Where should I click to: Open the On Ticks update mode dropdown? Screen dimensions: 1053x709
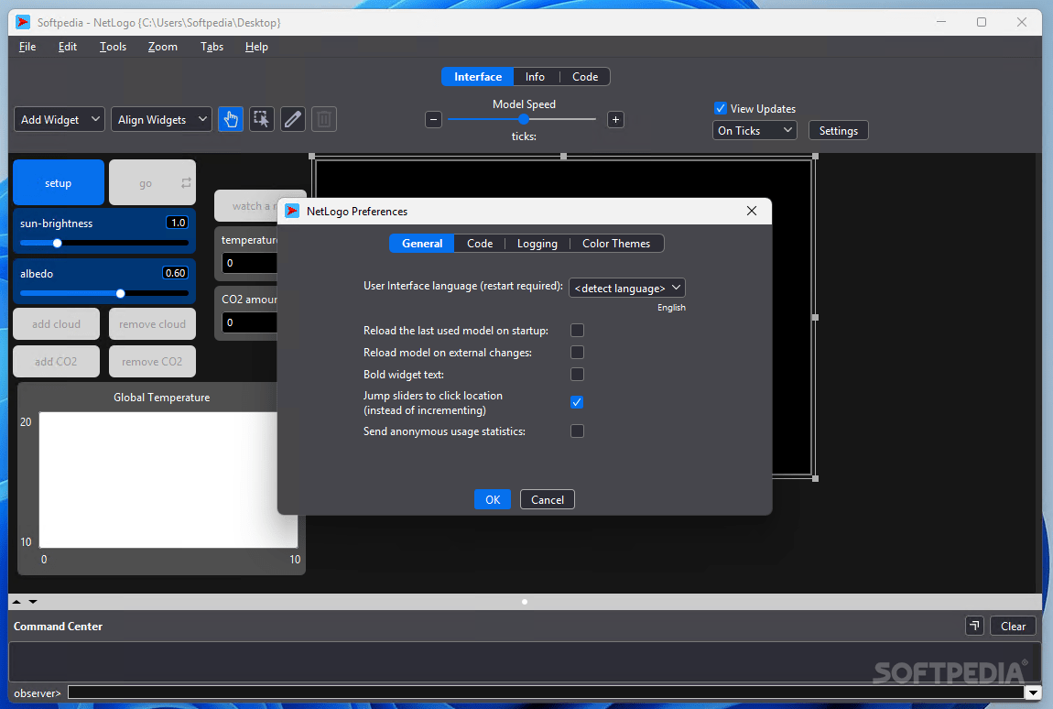pos(754,130)
